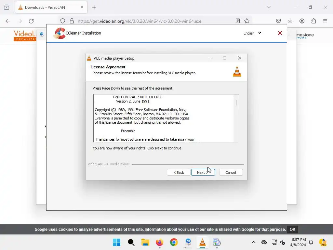The width and height of the screenshot is (333, 250).
Task: Select the Downloads - VideoLAN browser tab
Action: click(51, 7)
